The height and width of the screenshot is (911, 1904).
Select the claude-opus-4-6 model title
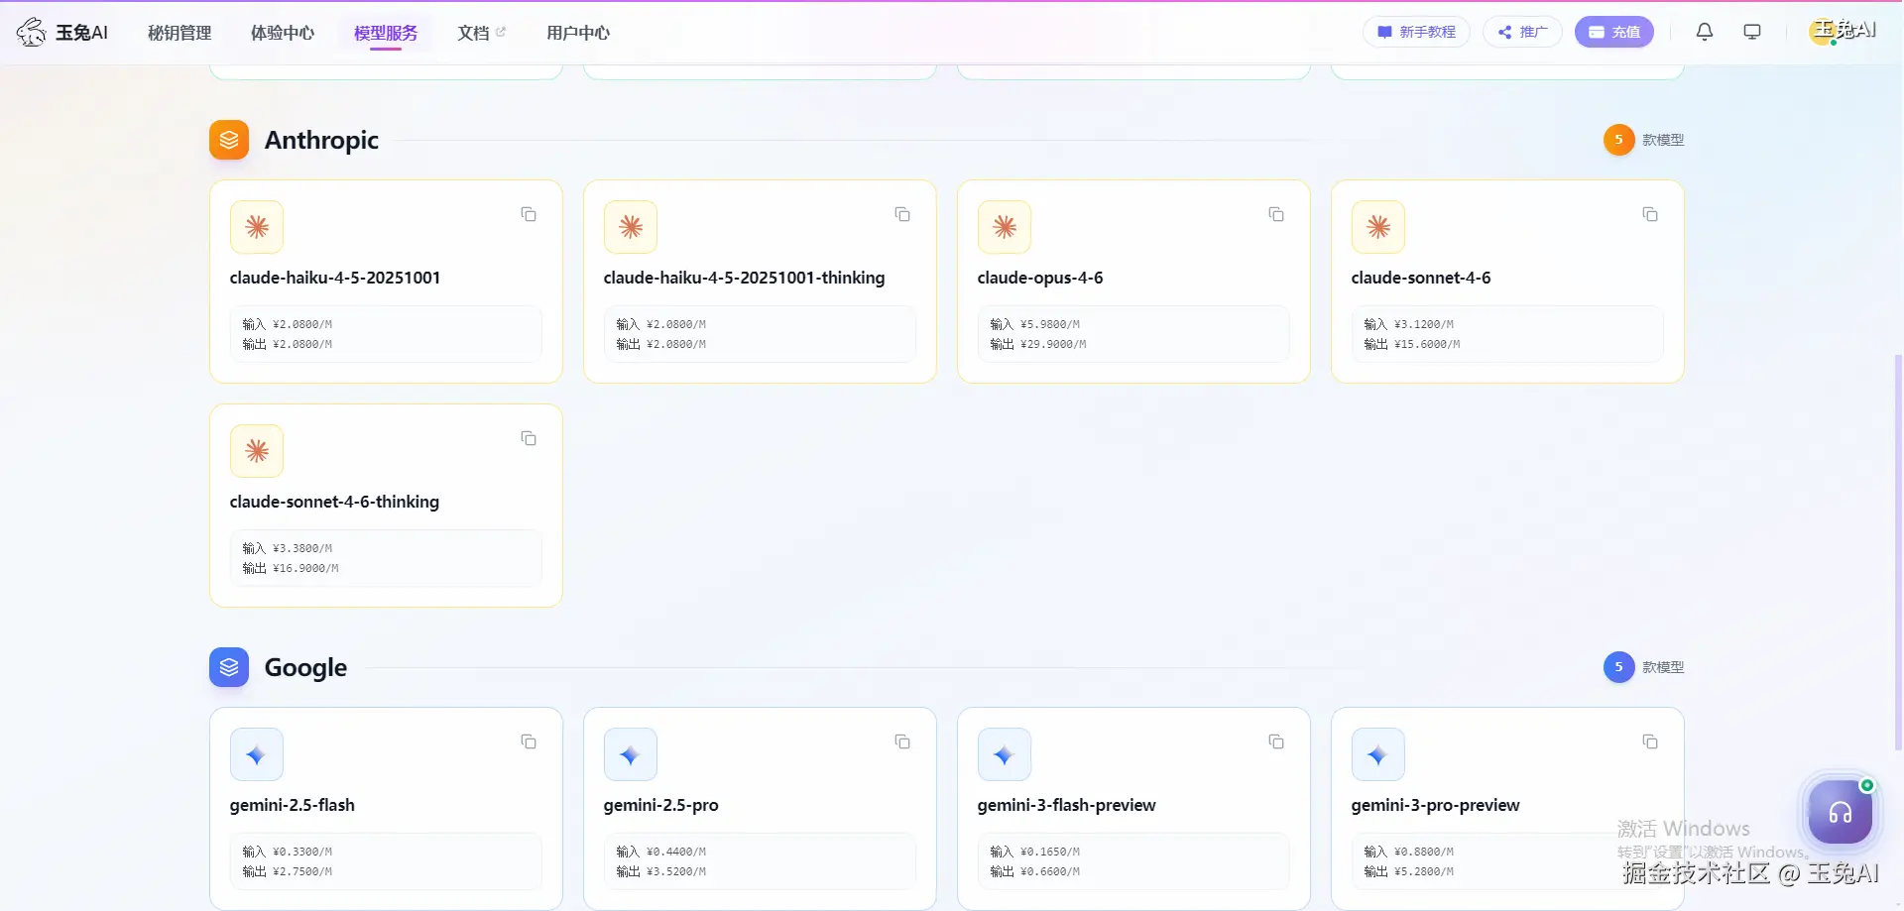(x=1040, y=278)
